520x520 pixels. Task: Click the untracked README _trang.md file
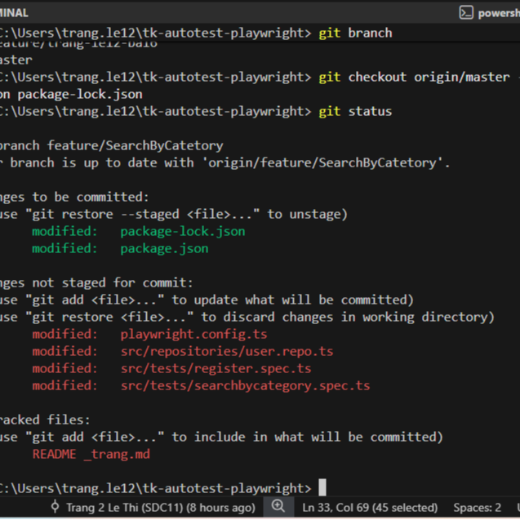[91, 454]
